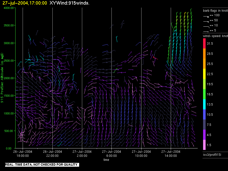This screenshot has width=228, height=171.
Task: Click the 'XYWind:915winds.' plot title
Action: coord(69,3)
